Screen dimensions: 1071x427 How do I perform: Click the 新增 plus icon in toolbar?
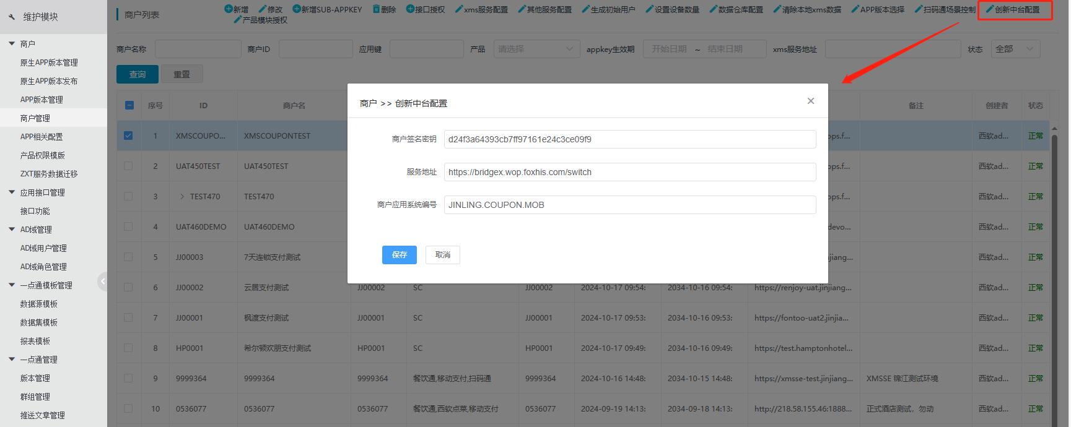[x=228, y=9]
